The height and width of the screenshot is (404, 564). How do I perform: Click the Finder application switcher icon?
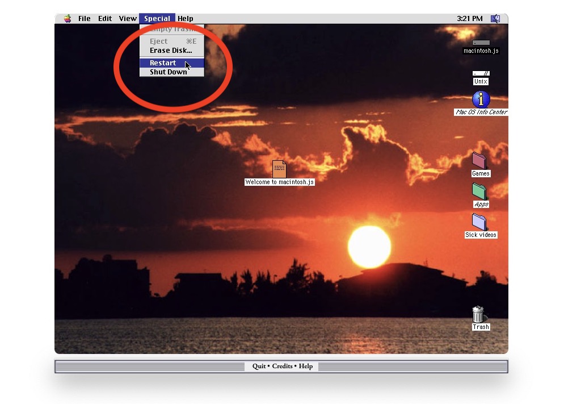[495, 19]
